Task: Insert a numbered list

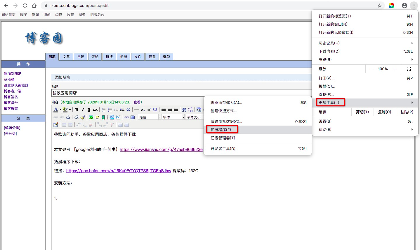Action: coord(110,110)
